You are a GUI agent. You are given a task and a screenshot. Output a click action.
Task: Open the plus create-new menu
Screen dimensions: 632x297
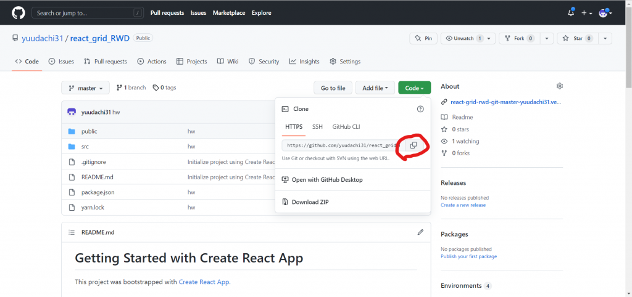point(586,13)
